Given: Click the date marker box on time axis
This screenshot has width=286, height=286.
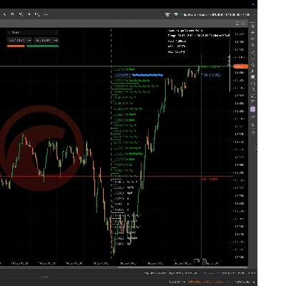Looking at the screenshot, I should [x=200, y=261].
